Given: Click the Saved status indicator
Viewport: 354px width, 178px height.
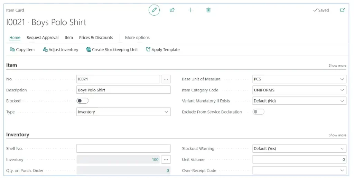Looking at the screenshot, I should point(321,10).
